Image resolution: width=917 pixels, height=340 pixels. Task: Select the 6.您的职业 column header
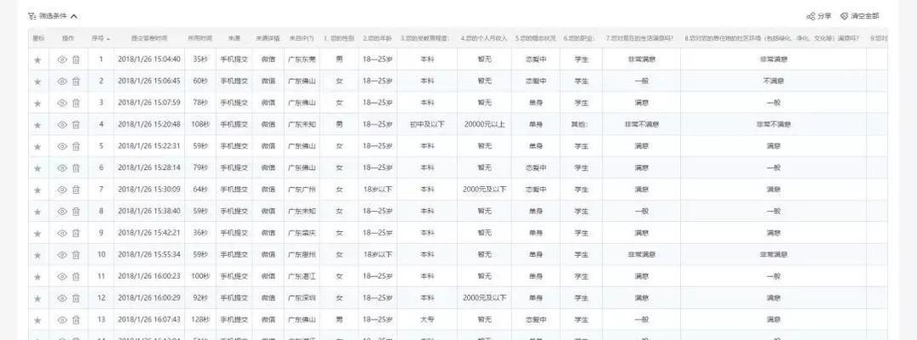tap(580, 38)
